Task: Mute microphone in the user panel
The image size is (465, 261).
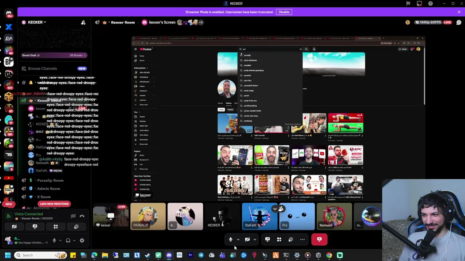Action: (x=54, y=240)
